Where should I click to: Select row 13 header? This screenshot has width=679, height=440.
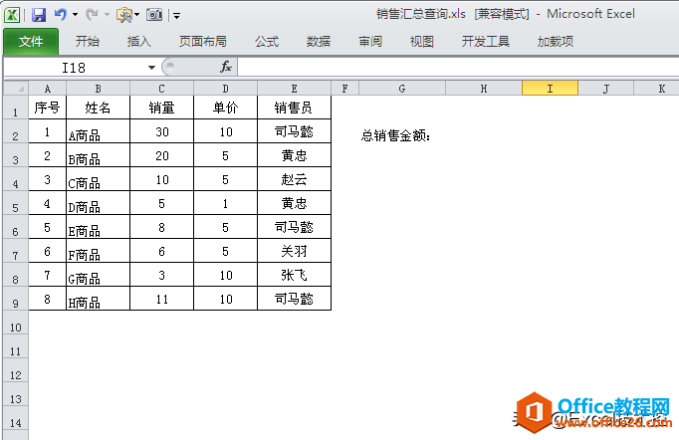pos(16,393)
